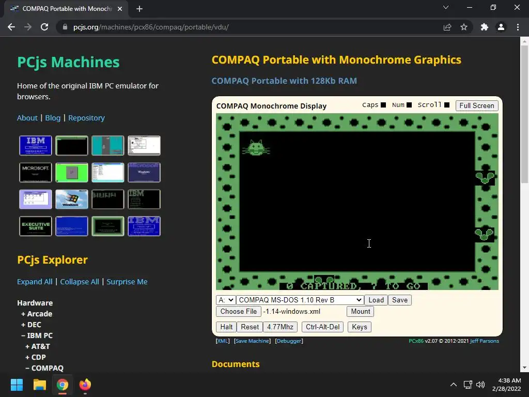This screenshot has width=529, height=397.
Task: Click Expand All in PCjs Explorer
Action: pos(35,282)
